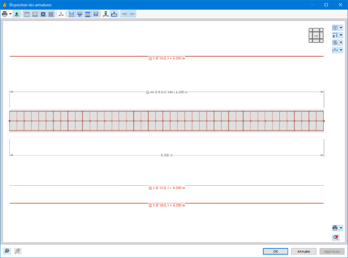
Task: Toggle the bar-with-lines-below layout icon
Action: (80, 14)
